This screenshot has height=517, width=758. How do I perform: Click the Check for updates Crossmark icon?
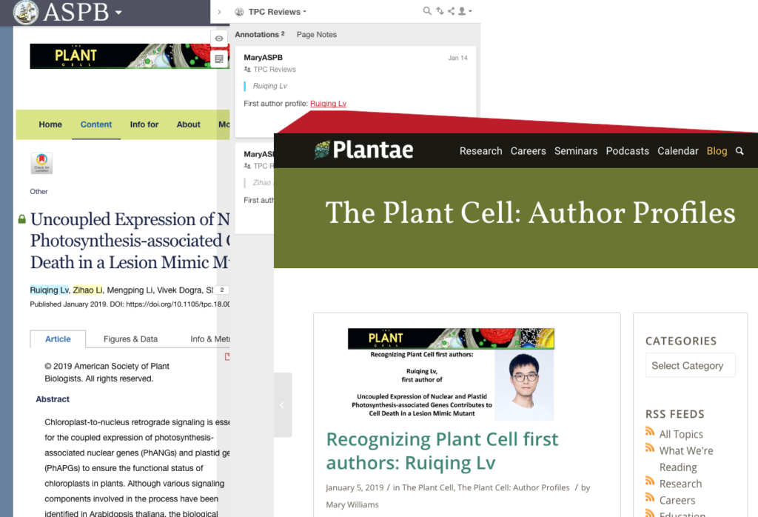[41, 163]
